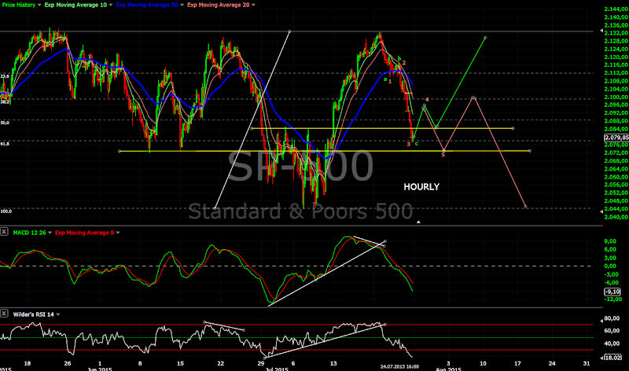
Task: Open the Exp Moving Average 9 dropdown arrow
Action: click(118, 233)
